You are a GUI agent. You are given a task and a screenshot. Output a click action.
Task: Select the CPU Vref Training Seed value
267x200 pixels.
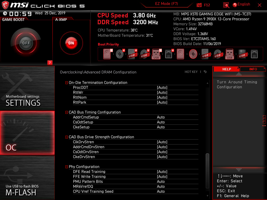pos(161,191)
